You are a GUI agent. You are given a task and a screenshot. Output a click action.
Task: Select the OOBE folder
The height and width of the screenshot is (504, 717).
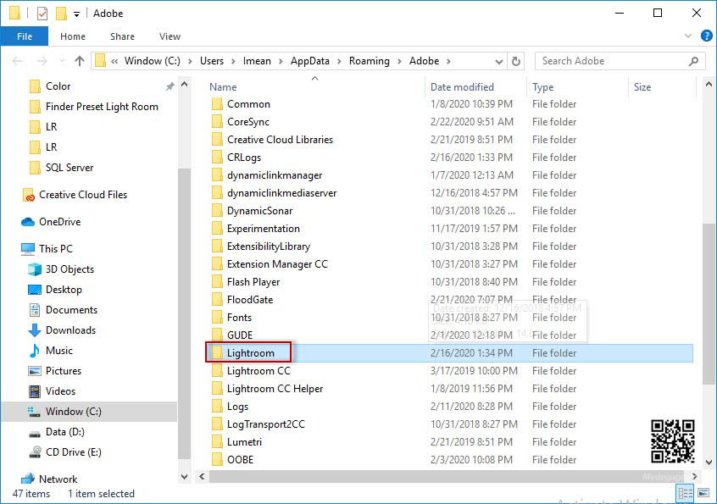[x=240, y=460]
